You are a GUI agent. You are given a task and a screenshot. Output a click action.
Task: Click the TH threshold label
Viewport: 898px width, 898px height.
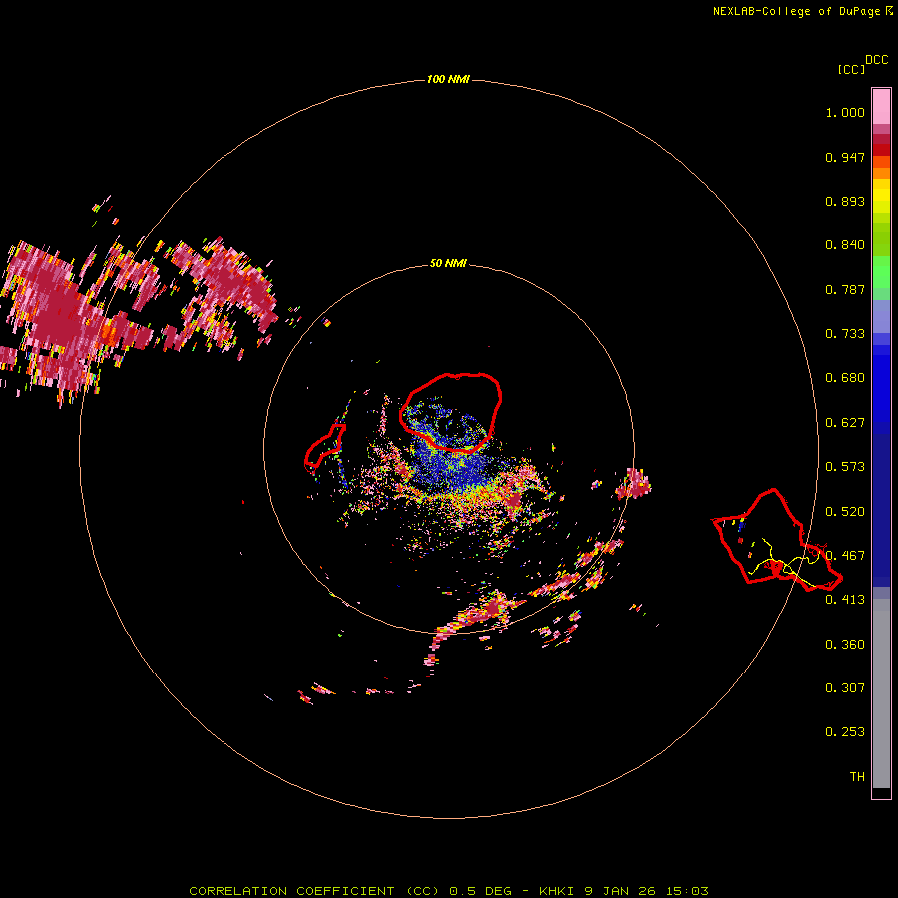pos(857,777)
